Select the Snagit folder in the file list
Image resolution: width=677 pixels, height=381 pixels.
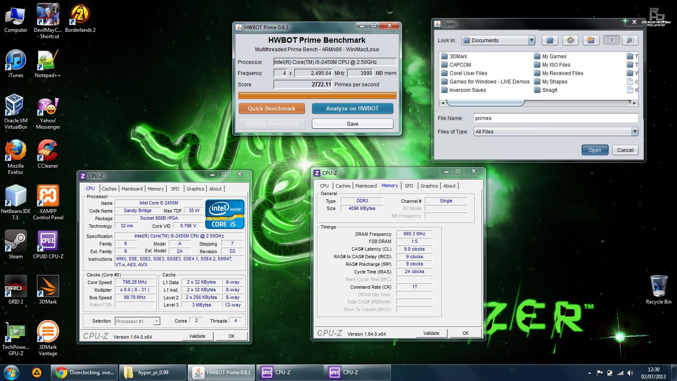546,90
